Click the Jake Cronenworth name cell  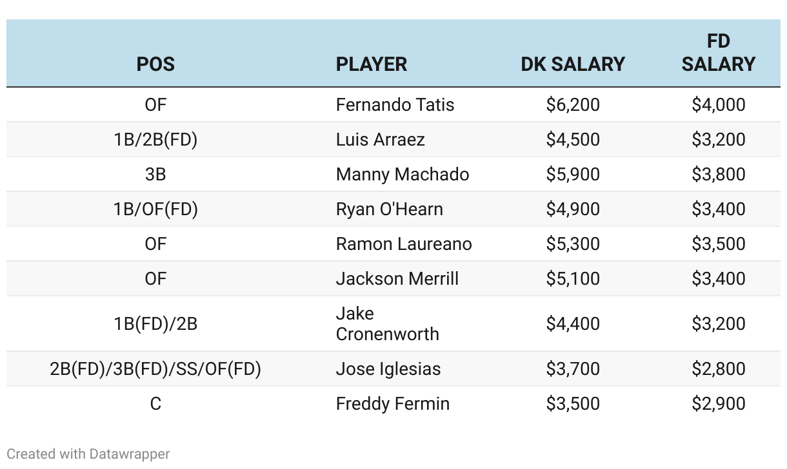pos(387,323)
